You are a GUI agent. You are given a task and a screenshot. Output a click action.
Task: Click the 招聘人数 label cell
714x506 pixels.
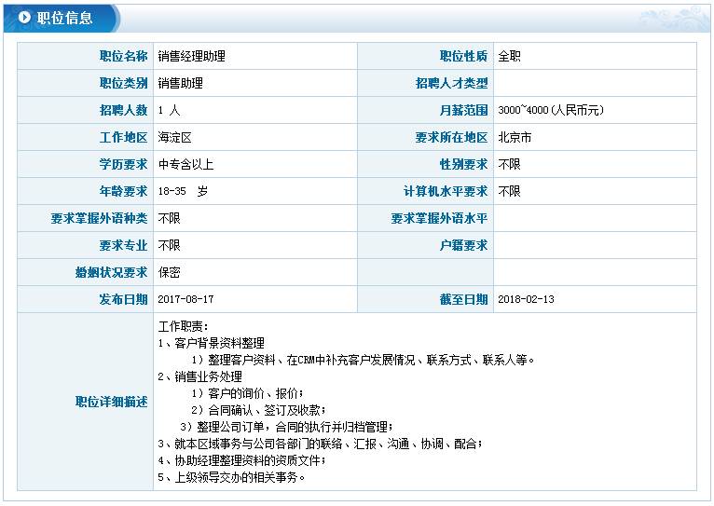123,110
